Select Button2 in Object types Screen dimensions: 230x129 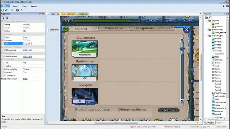pyautogui.click(x=218, y=42)
